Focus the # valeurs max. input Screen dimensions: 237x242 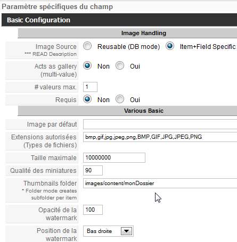click(x=90, y=87)
